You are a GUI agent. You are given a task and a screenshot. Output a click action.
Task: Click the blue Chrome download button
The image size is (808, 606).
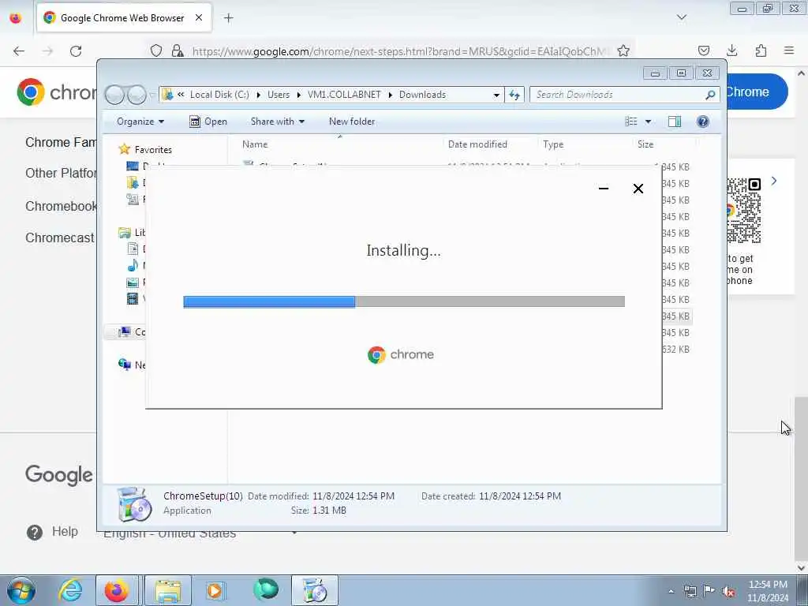(x=757, y=92)
